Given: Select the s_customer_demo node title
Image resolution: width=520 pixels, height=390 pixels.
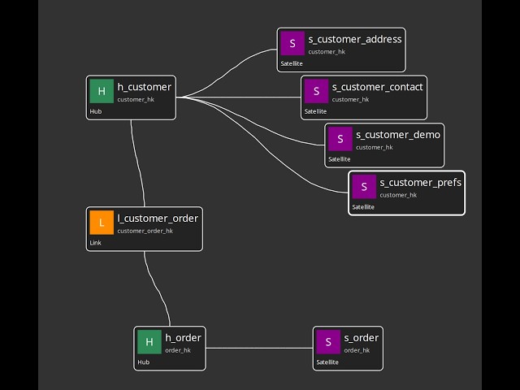Looking at the screenshot, I should (x=398, y=135).
